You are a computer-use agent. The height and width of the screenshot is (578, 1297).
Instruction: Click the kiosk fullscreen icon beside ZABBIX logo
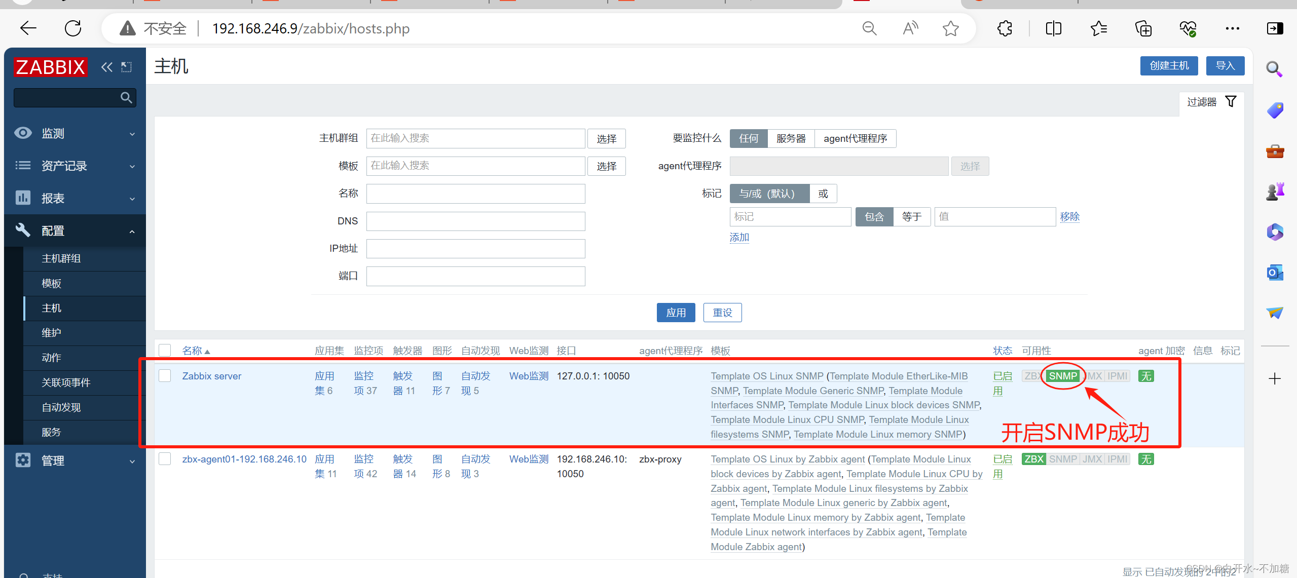point(126,66)
